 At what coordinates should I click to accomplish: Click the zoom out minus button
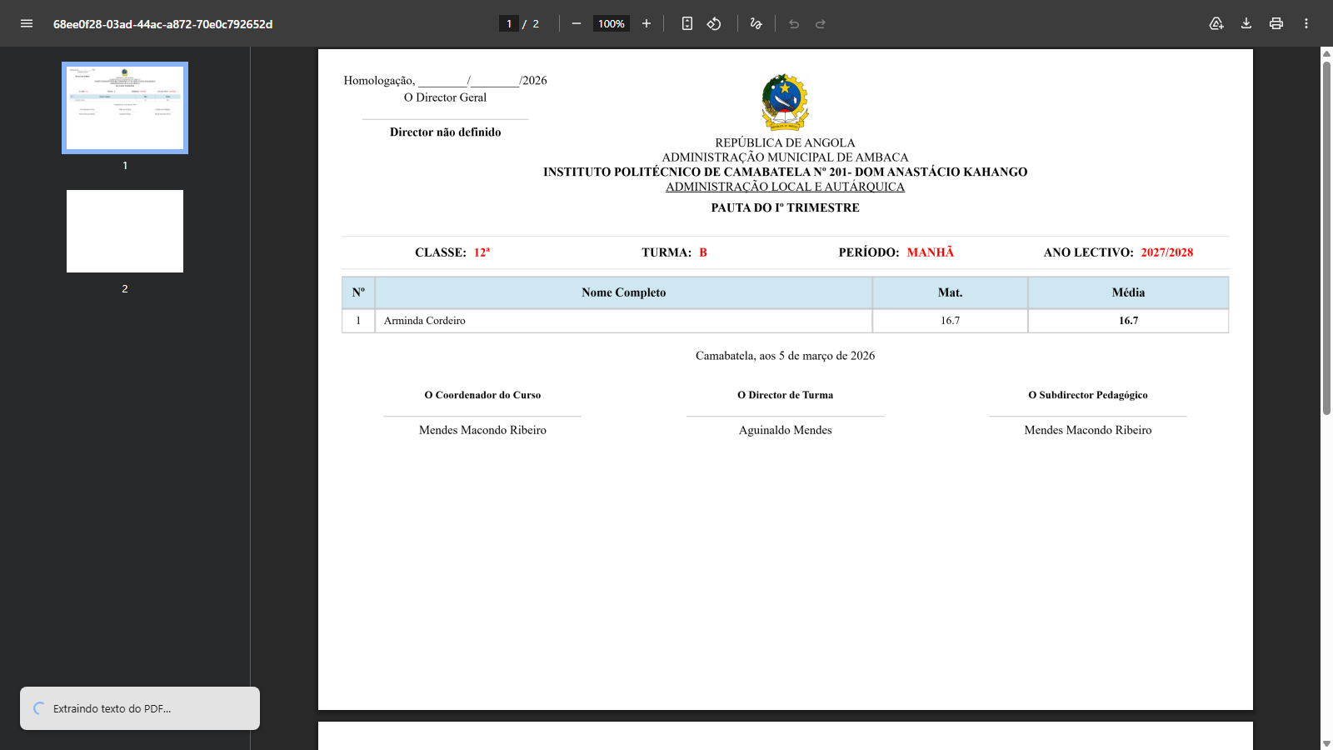point(576,23)
